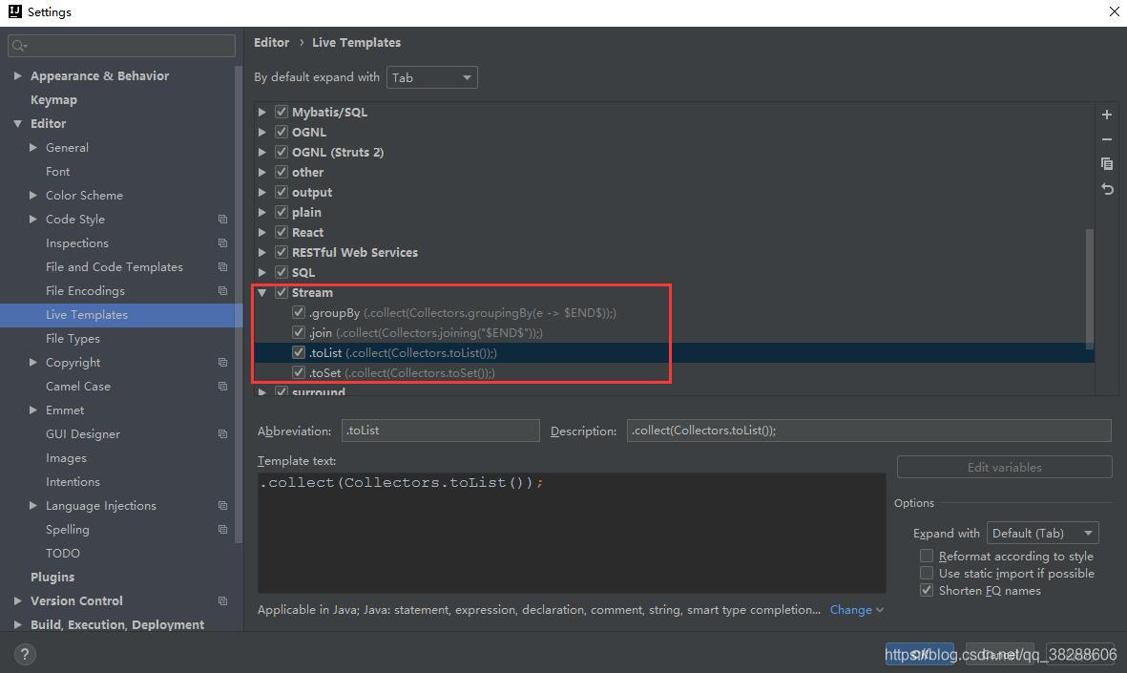Click into the Abbreviation input field
1127x673 pixels.
pos(440,431)
